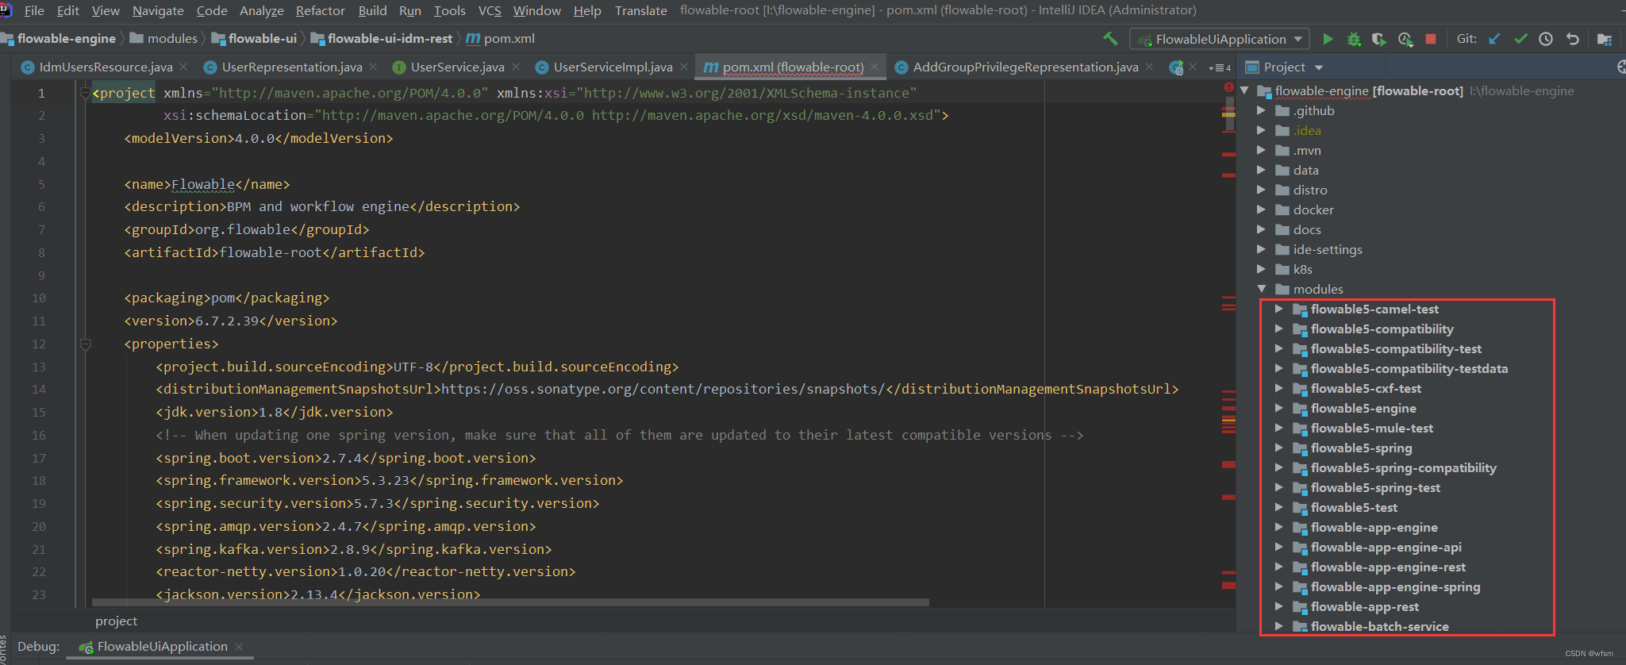Start debugging with the green bug icon

click(1354, 39)
